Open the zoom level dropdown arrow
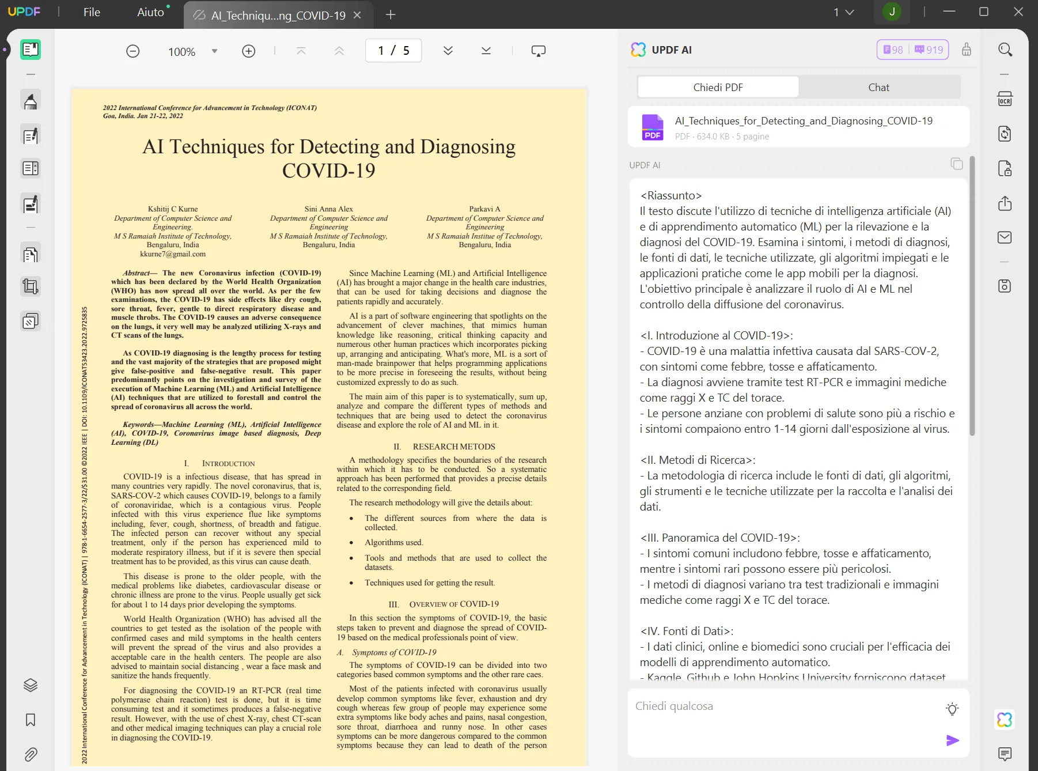This screenshot has height=771, width=1038. click(x=214, y=51)
